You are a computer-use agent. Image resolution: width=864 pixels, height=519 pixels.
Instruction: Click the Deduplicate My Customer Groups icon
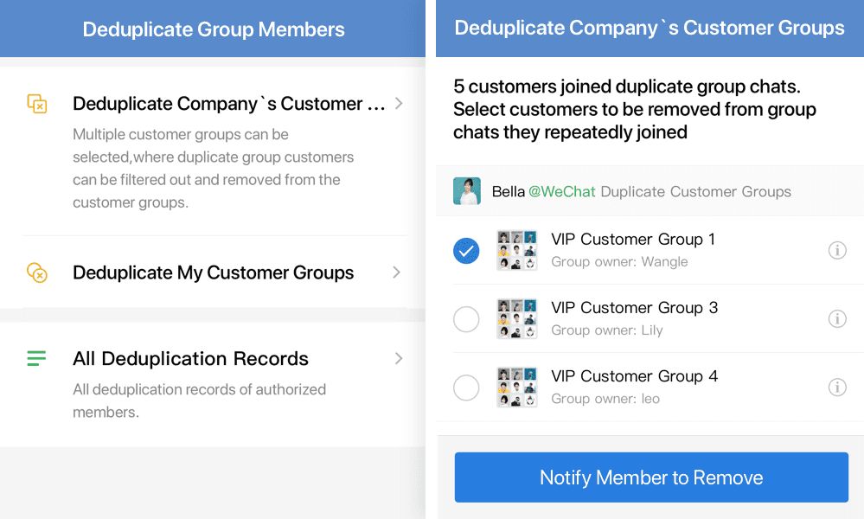37,272
